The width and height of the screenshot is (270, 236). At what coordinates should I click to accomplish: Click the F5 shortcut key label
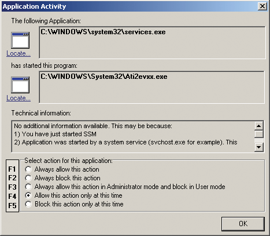pos(12,205)
